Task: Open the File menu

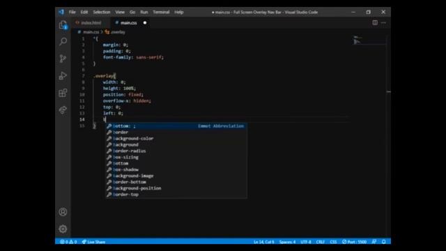Action: pos(72,13)
